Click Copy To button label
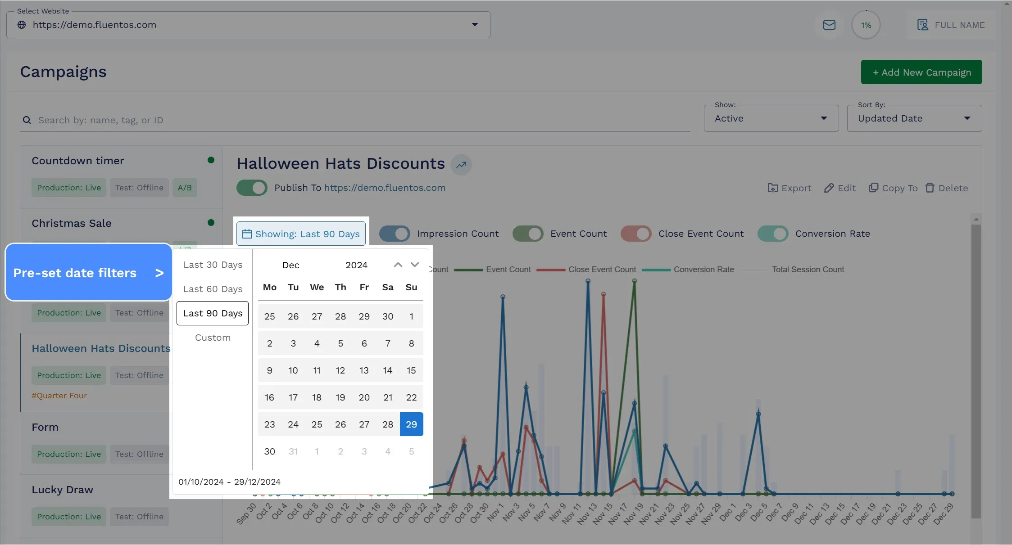The height and width of the screenshot is (545, 1012). click(x=899, y=188)
